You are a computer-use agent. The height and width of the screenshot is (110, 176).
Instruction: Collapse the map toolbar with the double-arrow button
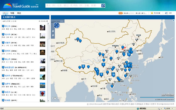(x=62, y=21)
